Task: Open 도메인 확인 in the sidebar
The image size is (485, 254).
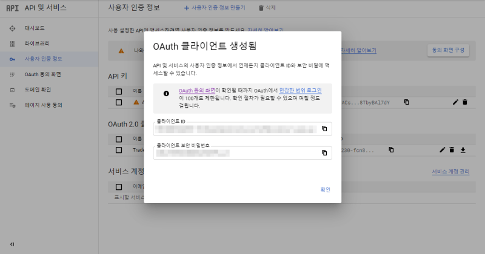Action: (38, 90)
